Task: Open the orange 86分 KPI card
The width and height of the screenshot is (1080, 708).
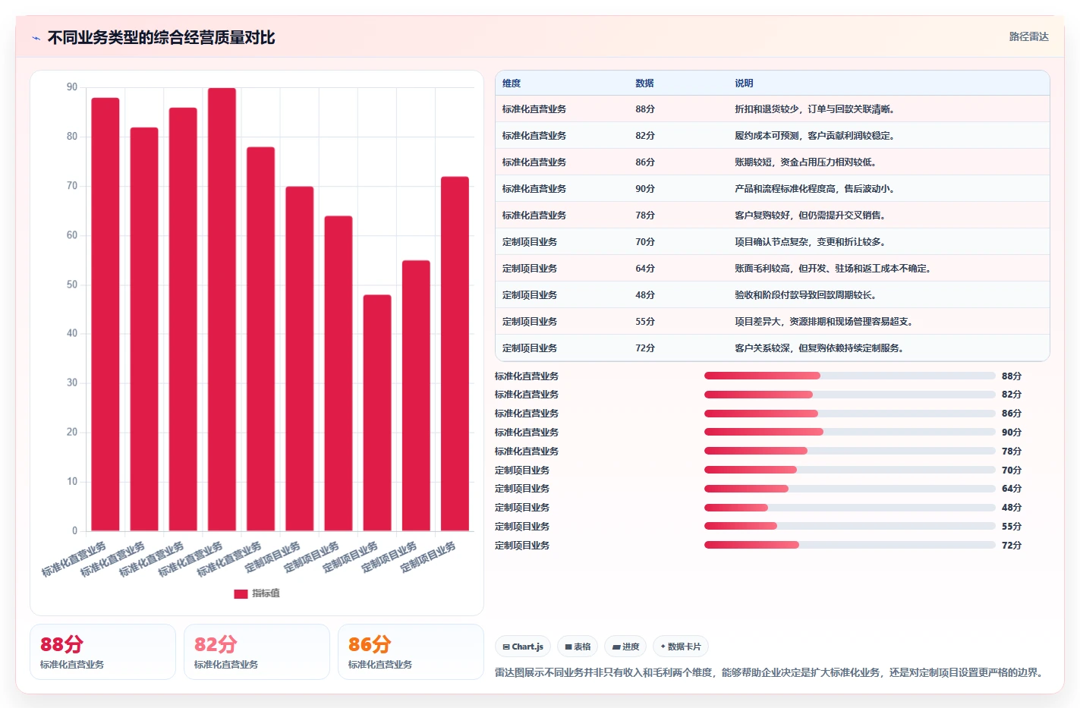Action: pos(411,652)
